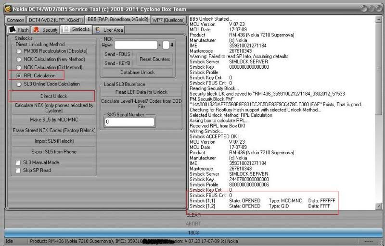Click the log scrollbar down arrow

[378, 206]
